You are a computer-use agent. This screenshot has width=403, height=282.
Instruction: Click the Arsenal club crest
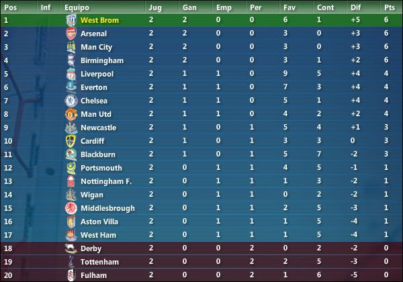click(71, 34)
